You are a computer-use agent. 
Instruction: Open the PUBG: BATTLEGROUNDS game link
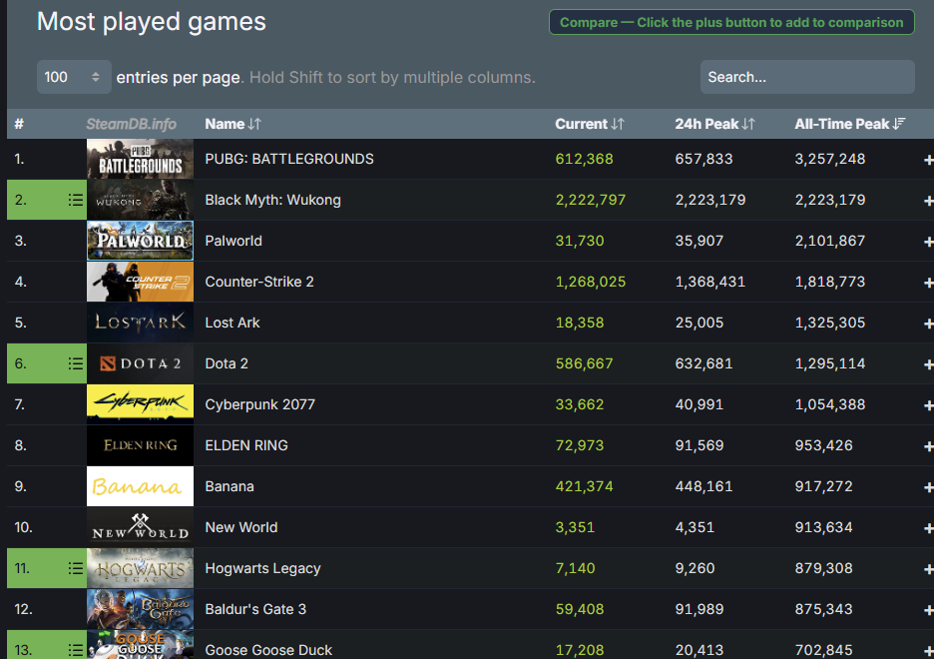[x=289, y=159]
